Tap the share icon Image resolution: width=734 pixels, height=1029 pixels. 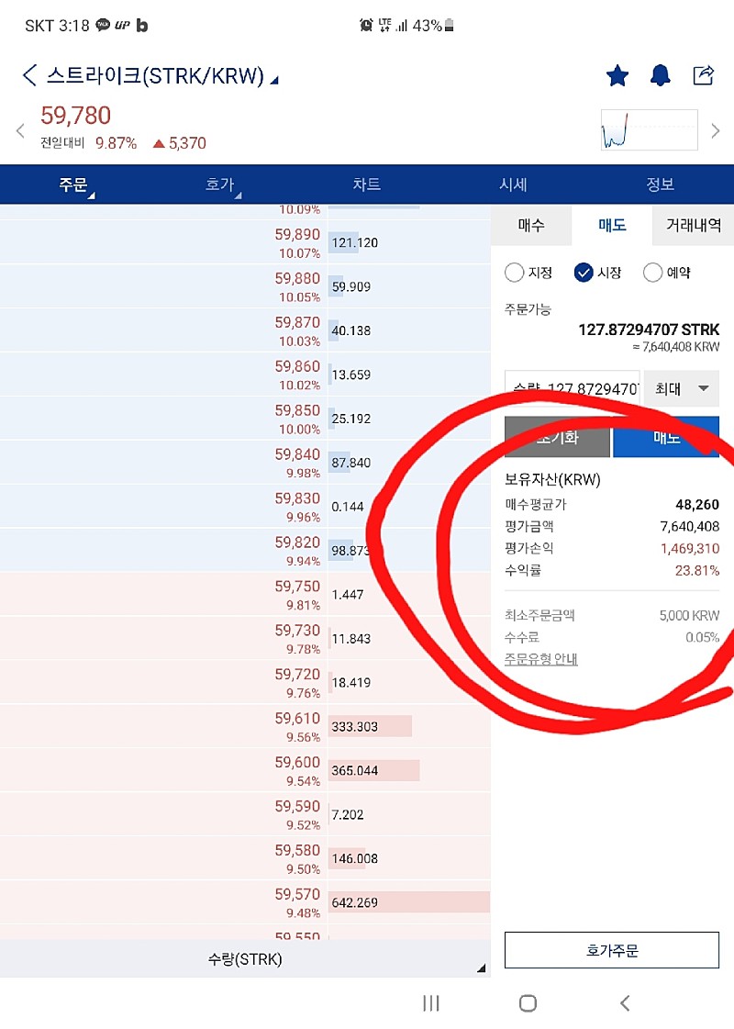(703, 75)
